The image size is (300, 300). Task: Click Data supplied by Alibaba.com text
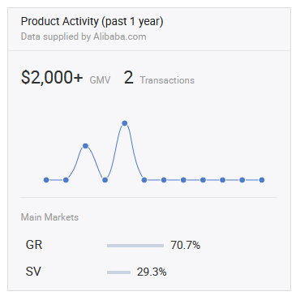click(84, 36)
